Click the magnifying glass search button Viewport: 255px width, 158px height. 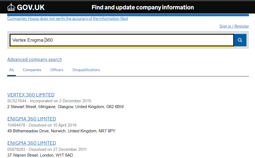240,40
